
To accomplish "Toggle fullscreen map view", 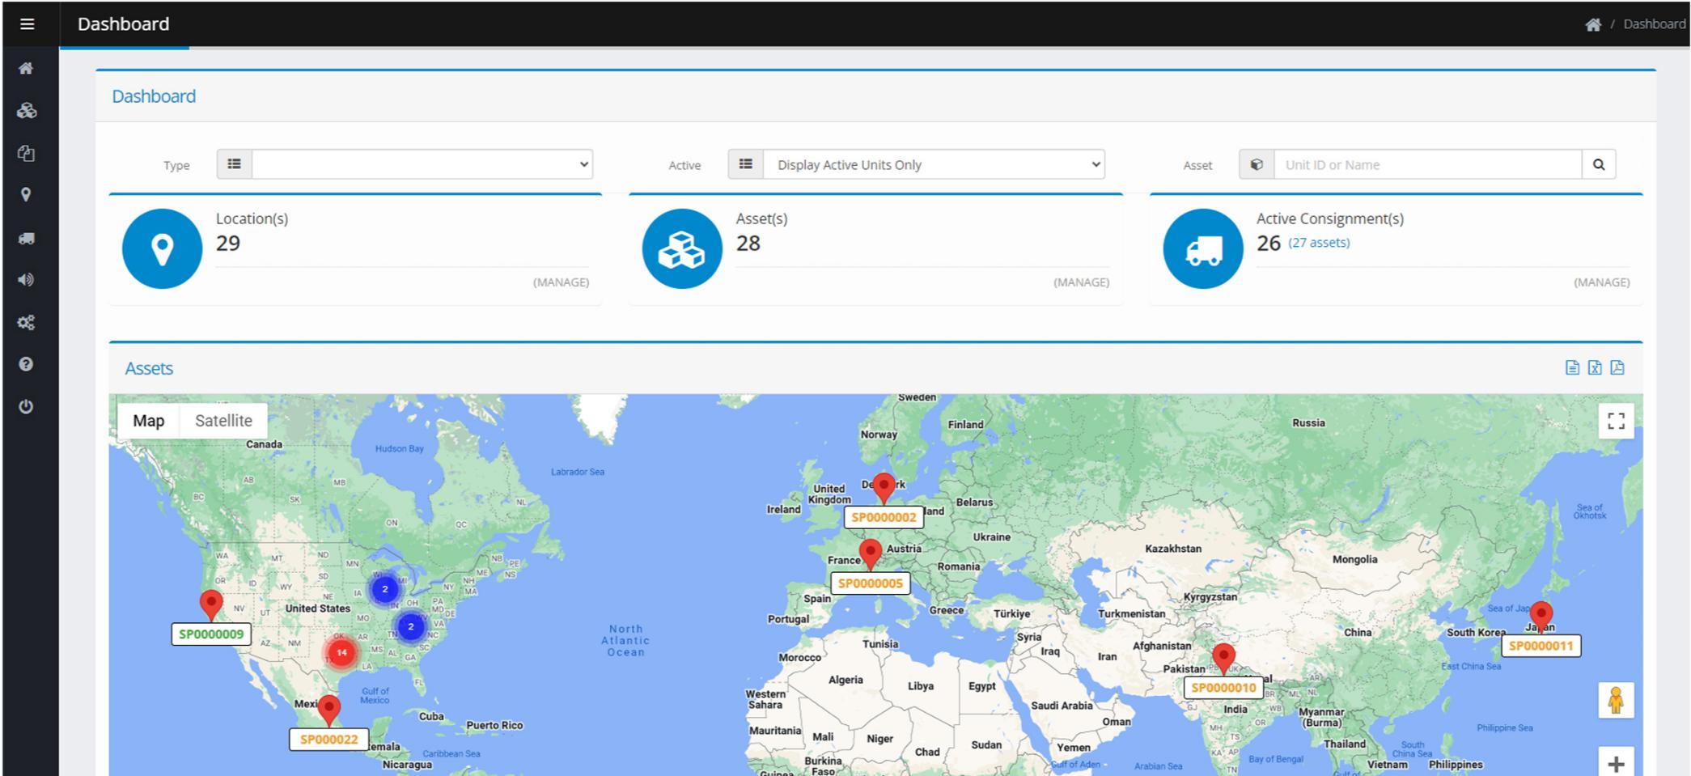I will point(1615,421).
